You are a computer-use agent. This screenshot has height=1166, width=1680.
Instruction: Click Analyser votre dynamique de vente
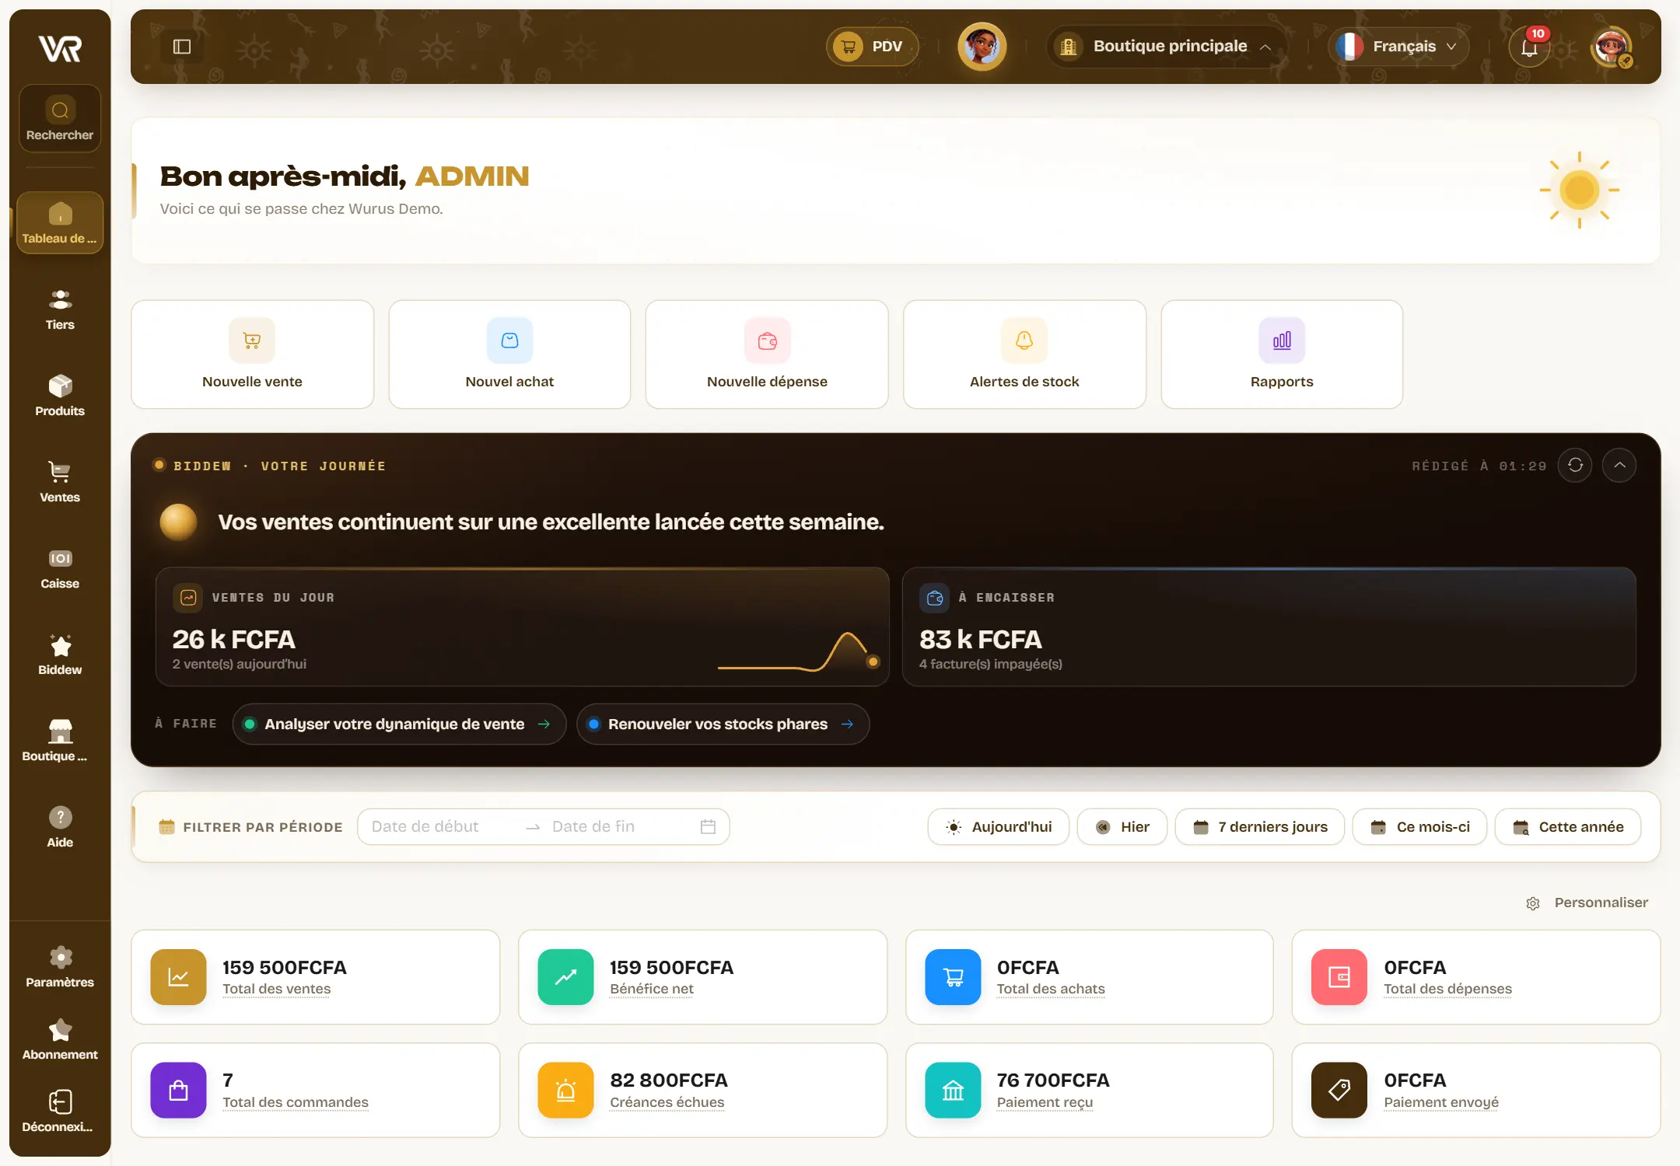coord(399,724)
